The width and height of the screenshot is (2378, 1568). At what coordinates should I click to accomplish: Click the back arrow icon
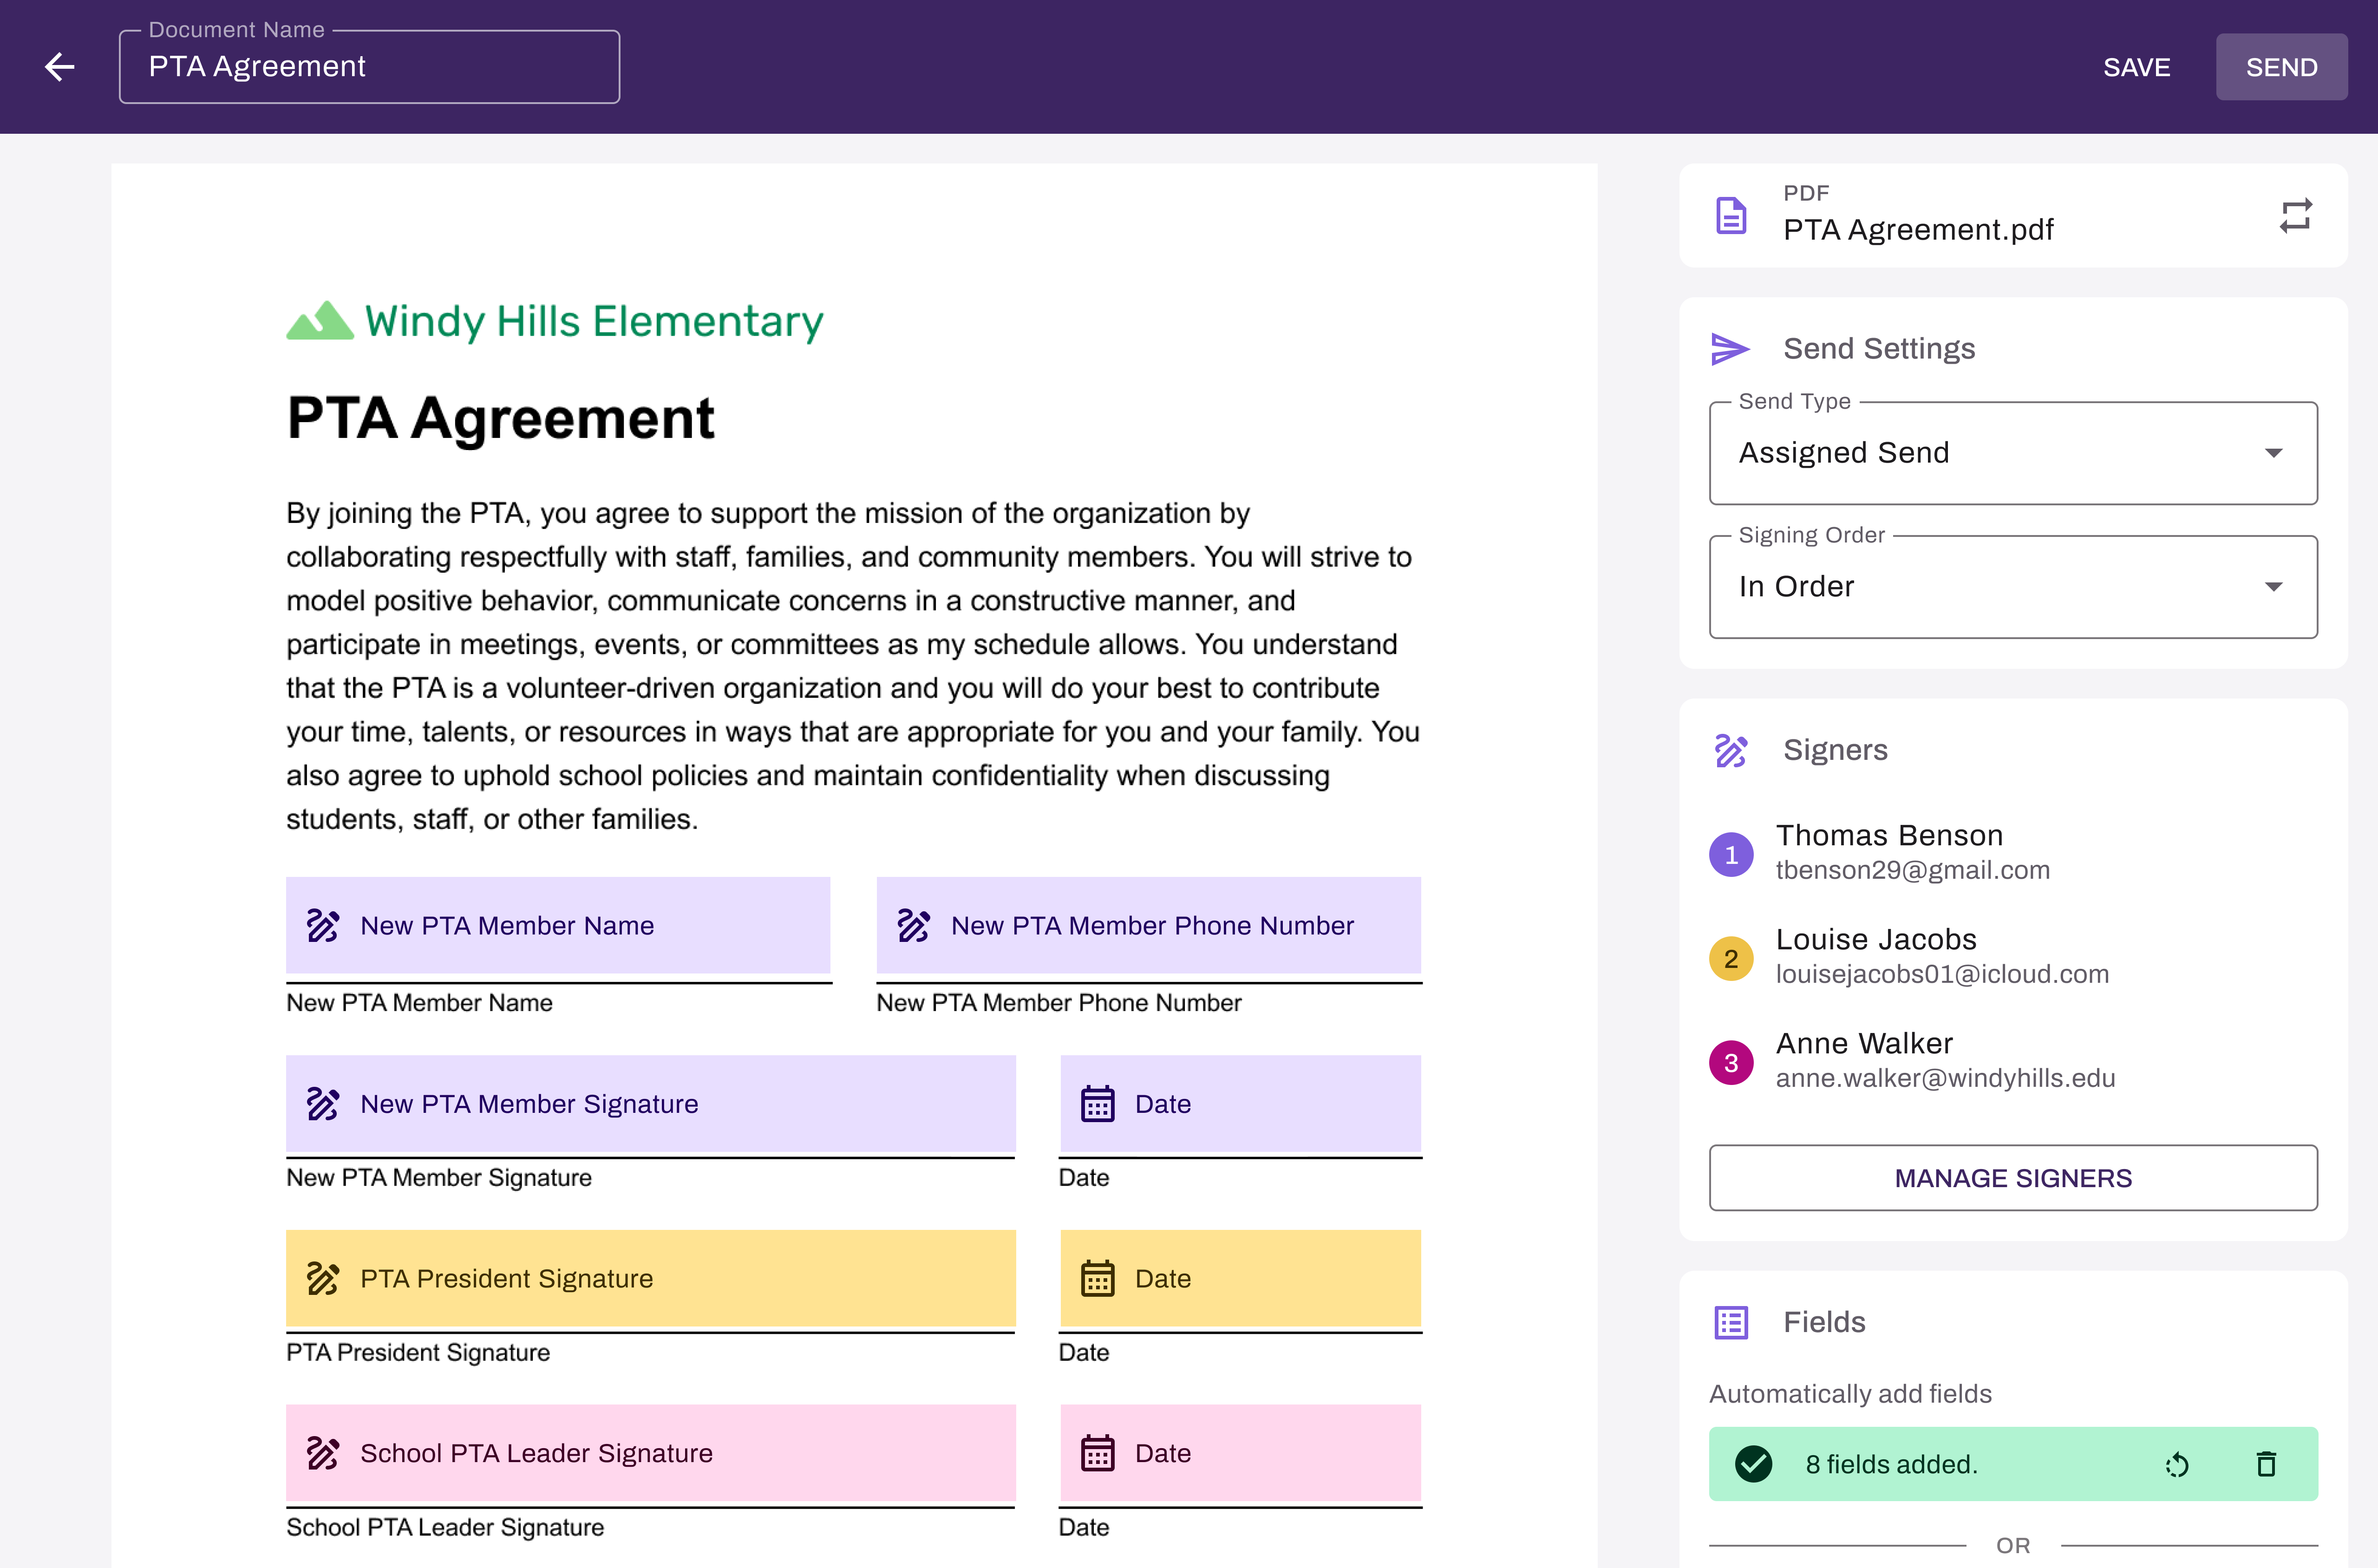(60, 67)
